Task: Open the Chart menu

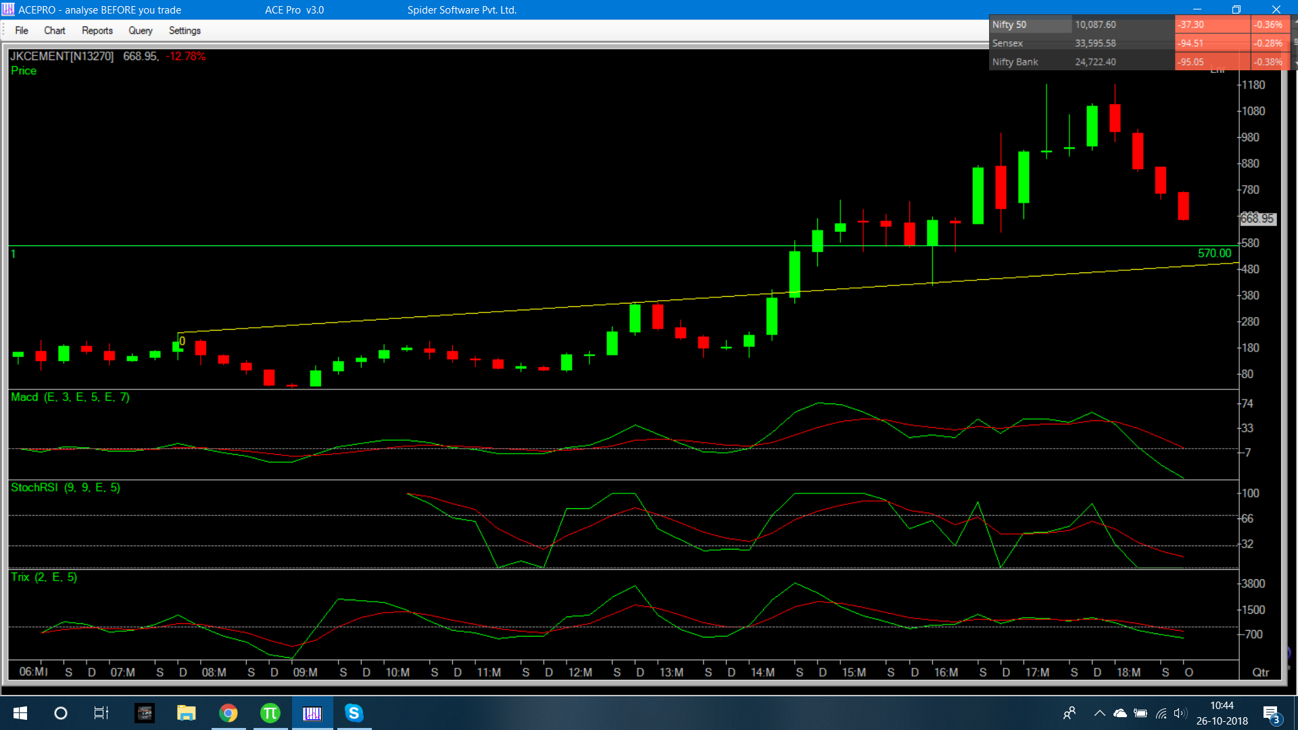Action: click(54, 30)
